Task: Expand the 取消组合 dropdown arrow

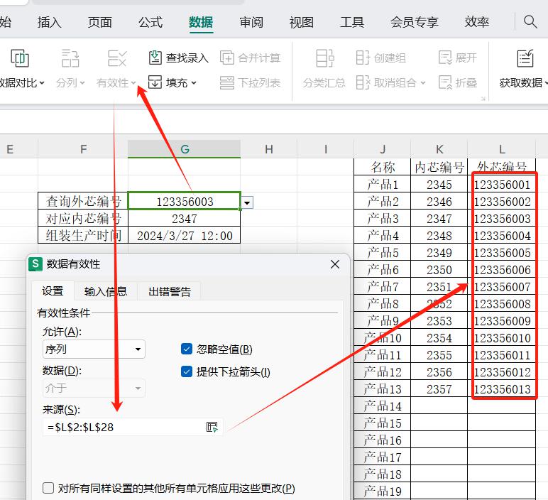Action: click(x=423, y=83)
